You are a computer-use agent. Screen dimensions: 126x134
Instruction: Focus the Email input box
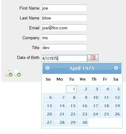[x=64, y=28]
